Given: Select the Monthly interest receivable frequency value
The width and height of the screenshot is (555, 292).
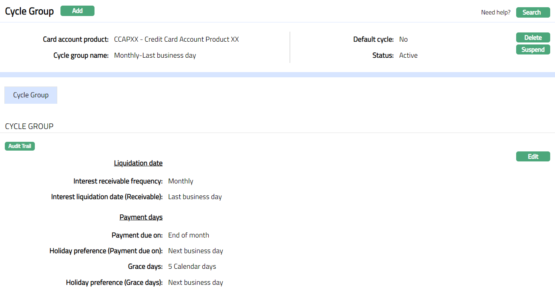Looking at the screenshot, I should [181, 181].
